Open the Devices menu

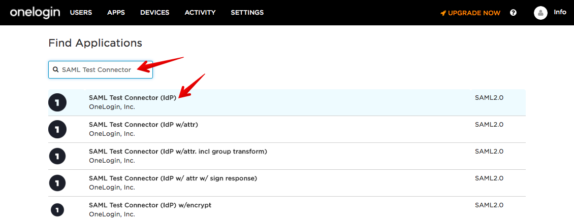point(154,13)
